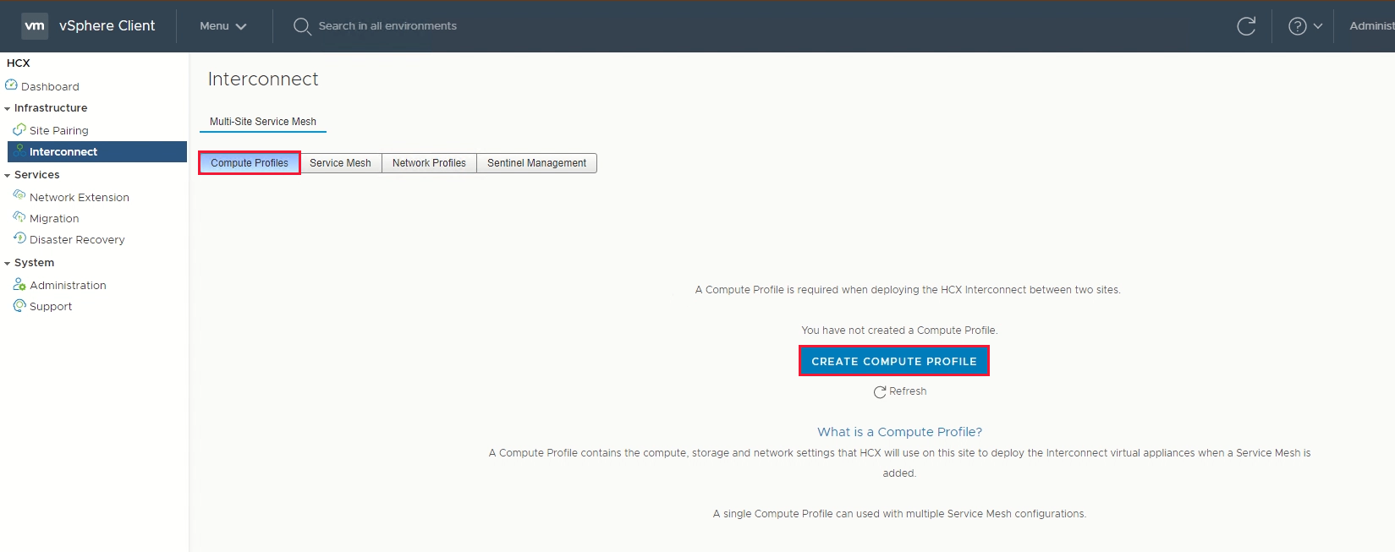Viewport: 1395px width, 552px height.
Task: Click the Disaster Recovery icon
Action: click(x=19, y=238)
